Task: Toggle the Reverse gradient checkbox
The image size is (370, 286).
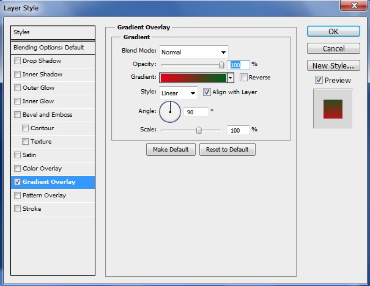Action: [243, 78]
